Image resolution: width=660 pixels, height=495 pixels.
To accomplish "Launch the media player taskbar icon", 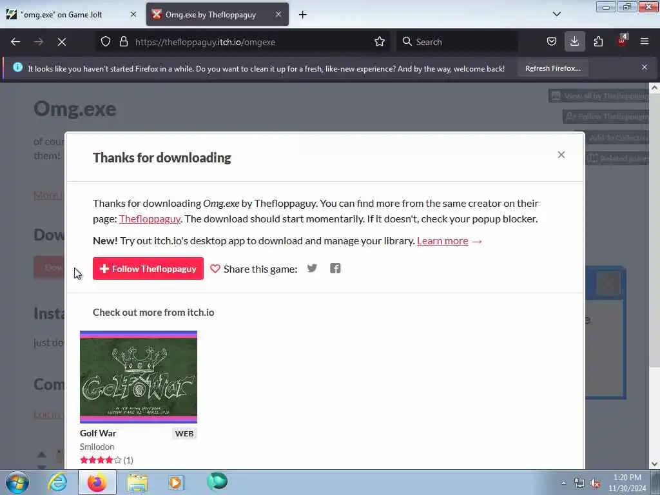I will (176, 482).
